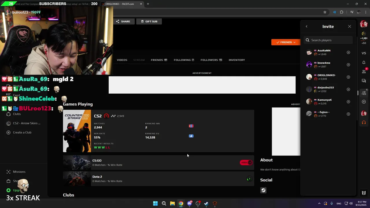Switch to the VIDEOS tab

tap(122, 60)
